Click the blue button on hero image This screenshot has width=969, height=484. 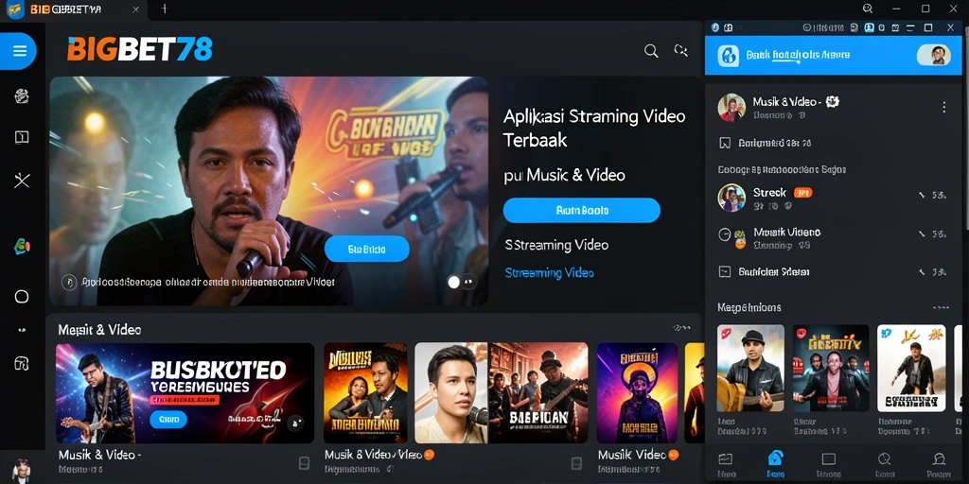click(x=366, y=249)
